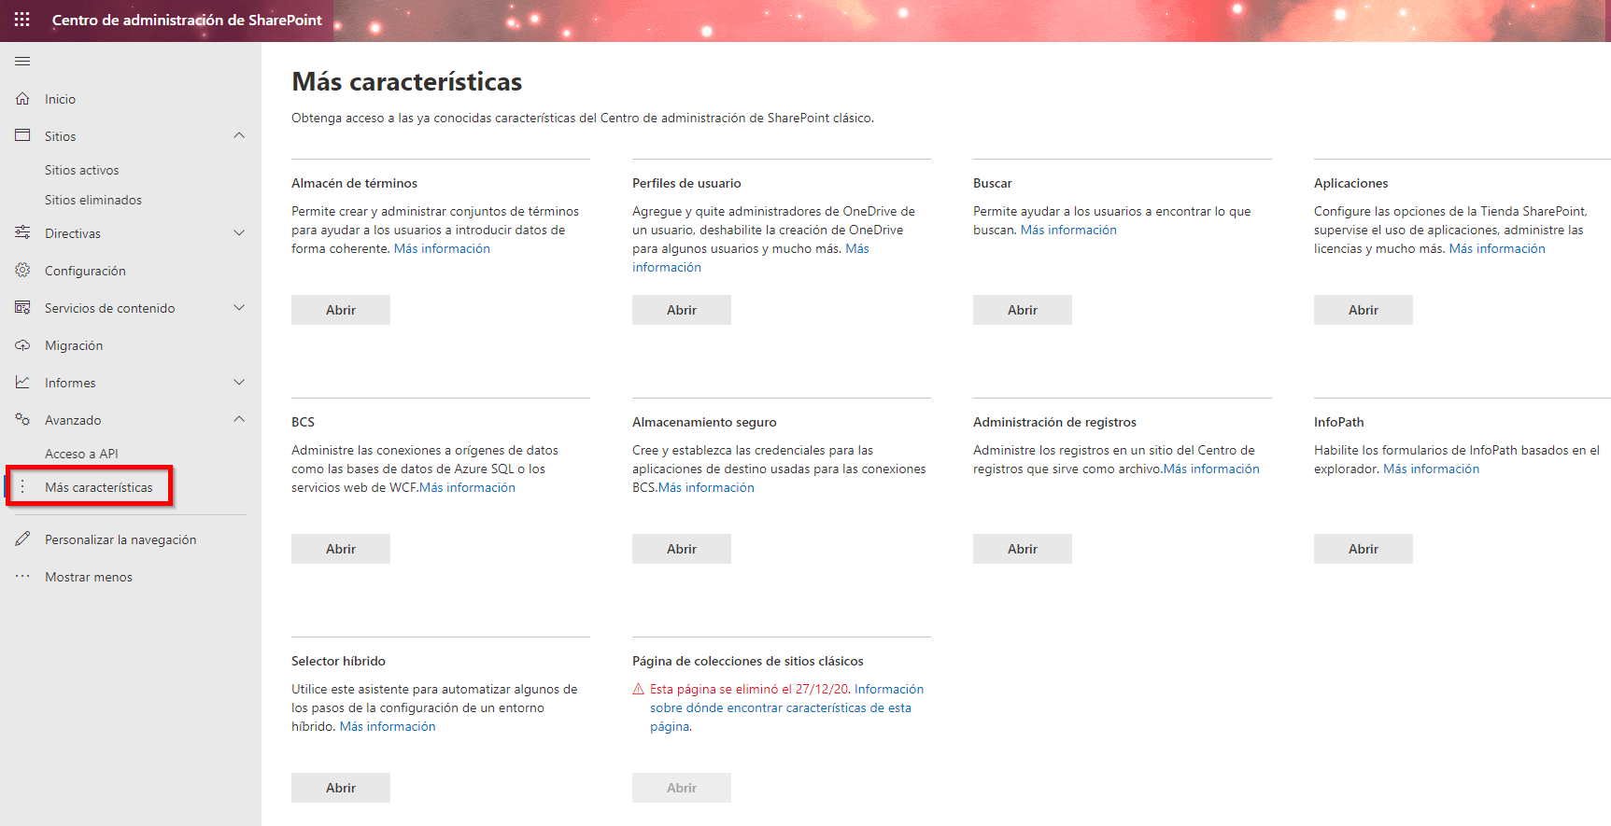Image resolution: width=1611 pixels, height=826 pixels.
Task: Click the Informes chart icon
Action: point(22,383)
